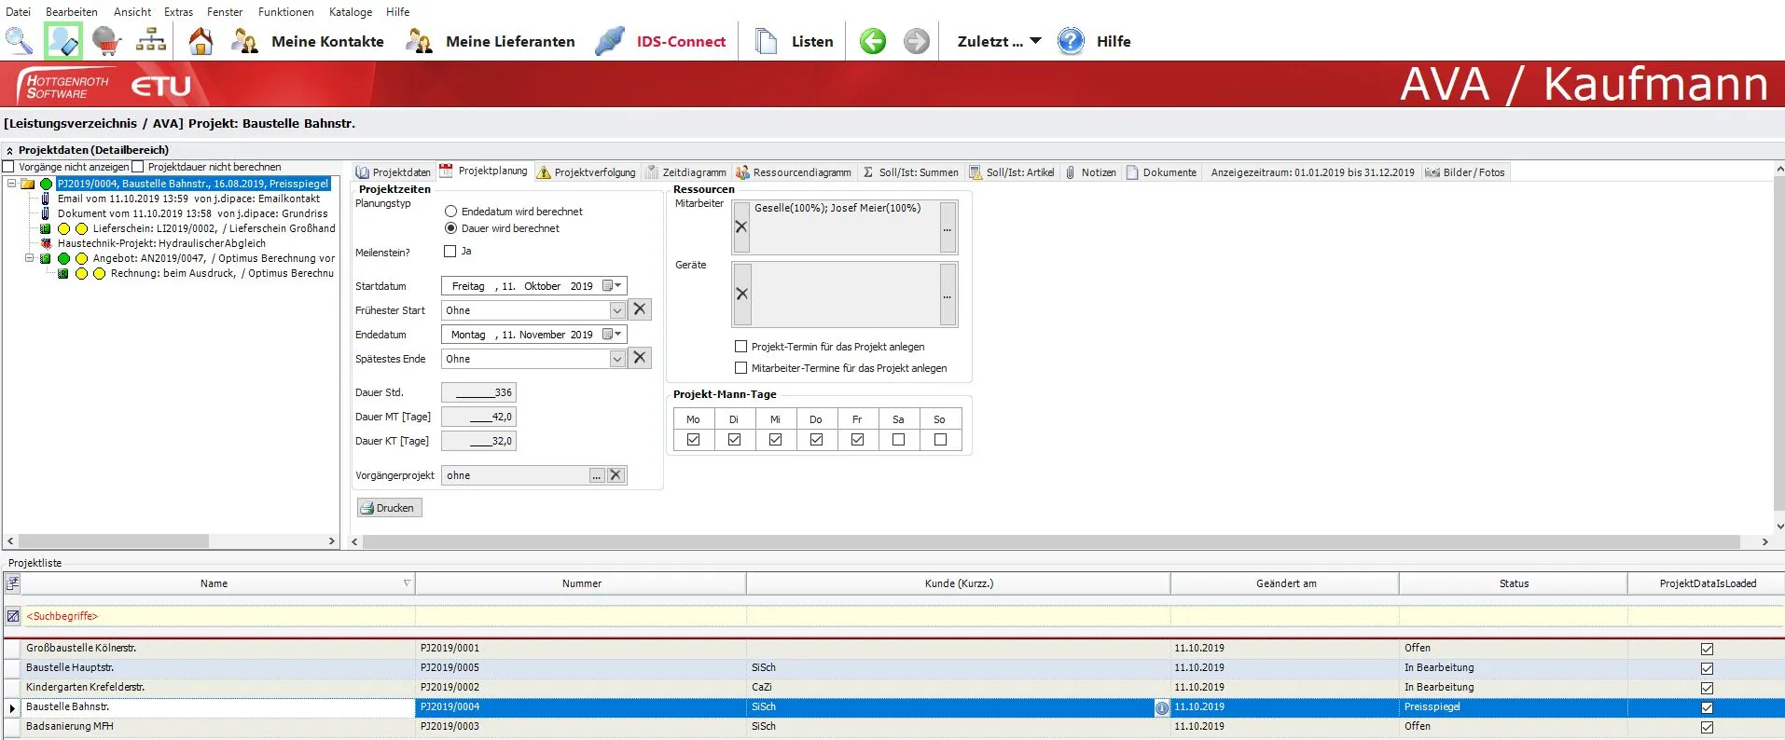Open the Kataloge menu
This screenshot has height=740, width=1785.
(x=350, y=12)
